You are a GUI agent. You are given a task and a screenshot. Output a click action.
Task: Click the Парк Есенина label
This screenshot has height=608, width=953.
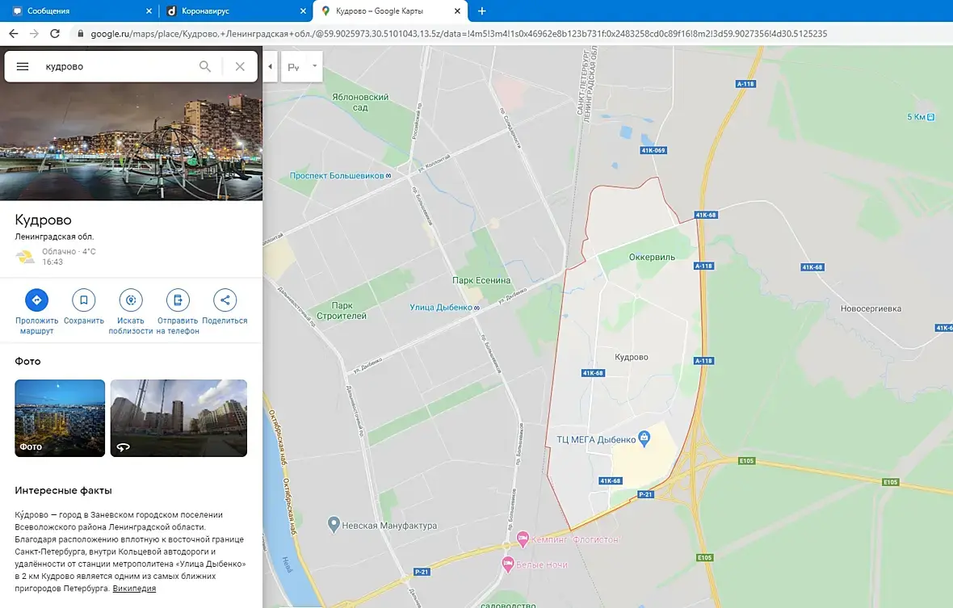click(x=481, y=280)
